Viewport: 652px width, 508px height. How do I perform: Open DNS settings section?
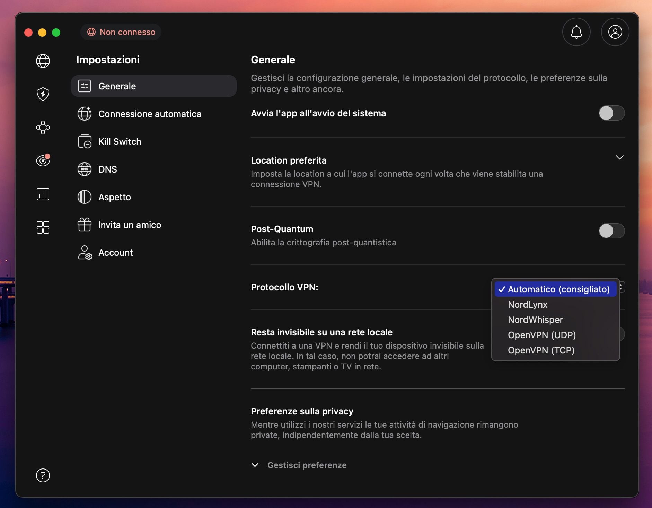pos(154,169)
